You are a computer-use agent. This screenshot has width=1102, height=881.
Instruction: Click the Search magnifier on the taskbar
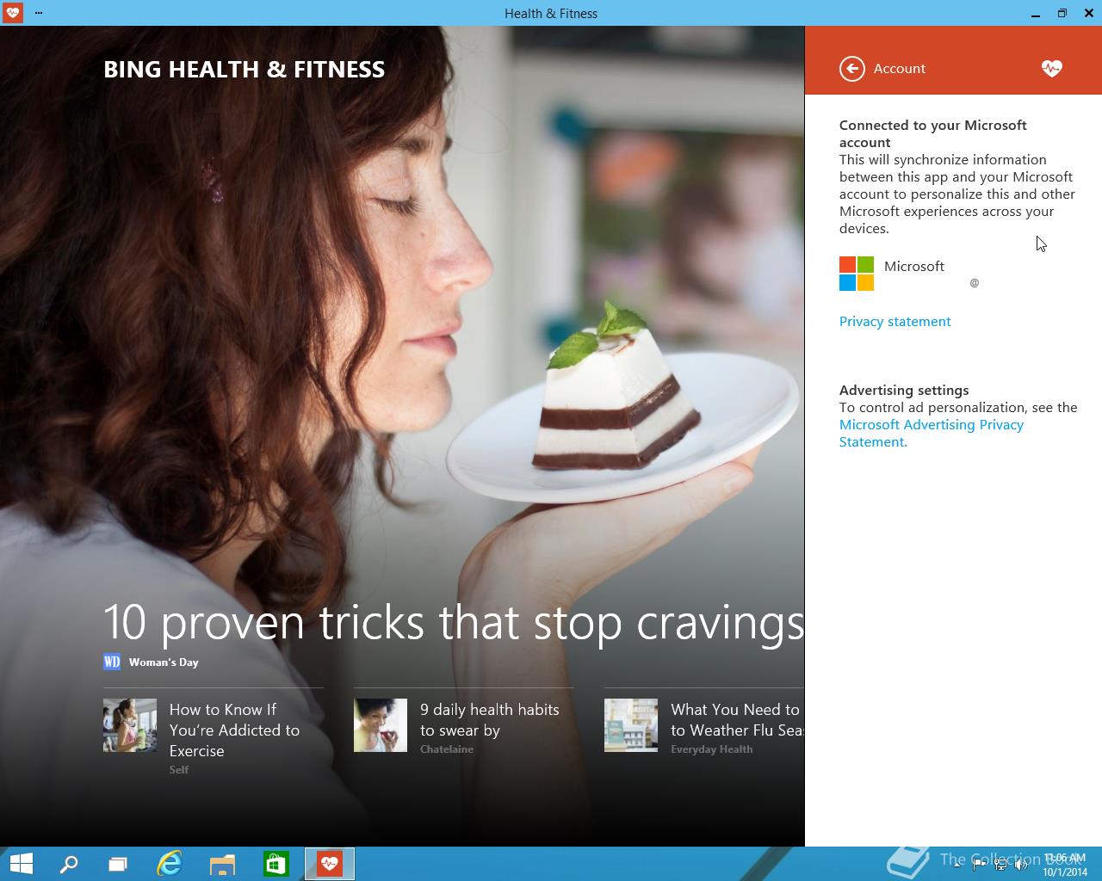(68, 864)
